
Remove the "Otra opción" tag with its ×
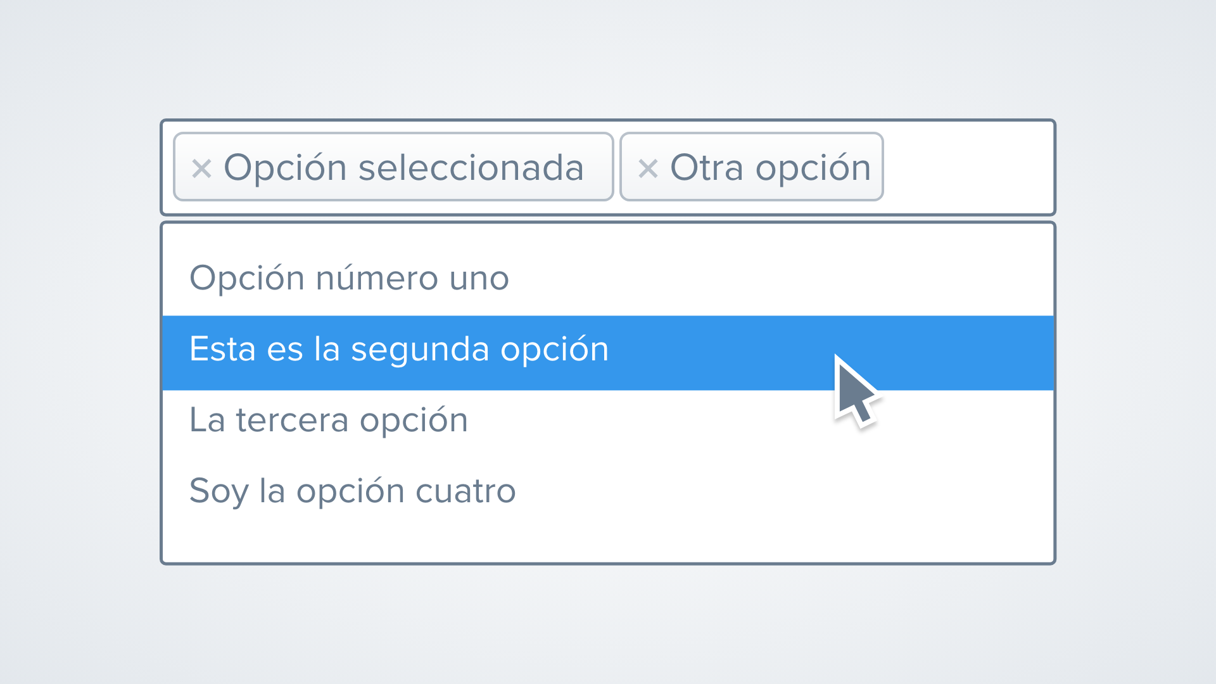(648, 168)
